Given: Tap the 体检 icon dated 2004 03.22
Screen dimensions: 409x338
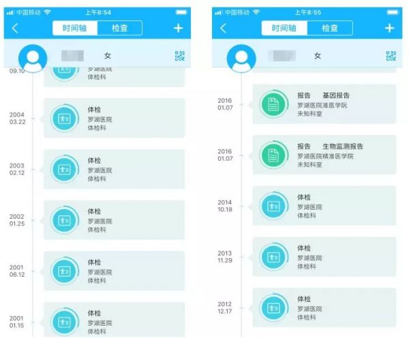Looking at the screenshot, I should click(x=65, y=119).
